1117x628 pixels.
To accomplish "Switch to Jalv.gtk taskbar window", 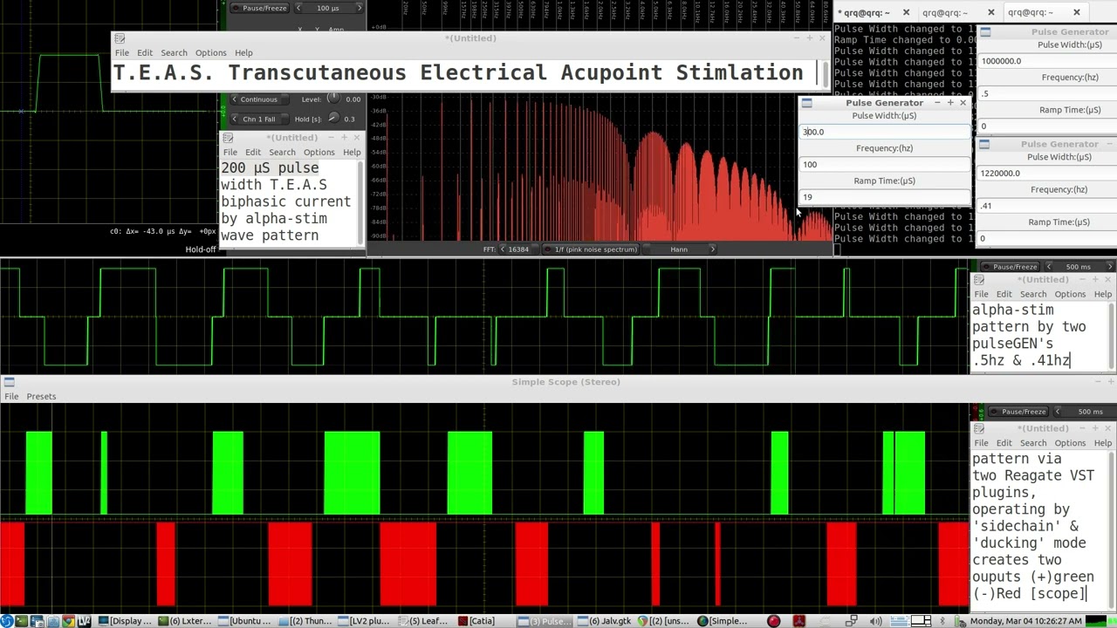I will [605, 621].
